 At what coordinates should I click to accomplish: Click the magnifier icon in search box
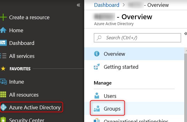pyautogui.click(x=99, y=38)
